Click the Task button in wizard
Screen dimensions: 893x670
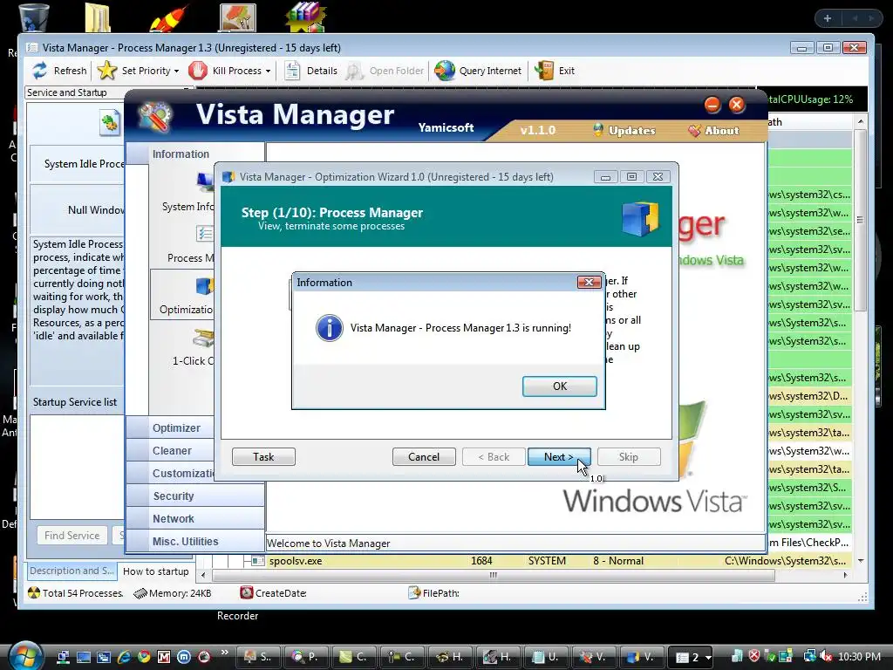tap(263, 457)
